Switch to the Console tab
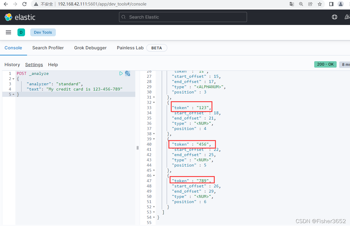 [13, 48]
